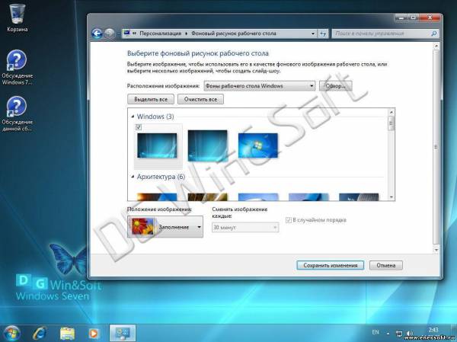Viewport: 457px width, 342px height.
Task: Show hidden tray icons arrow
Action: pyautogui.click(x=388, y=334)
